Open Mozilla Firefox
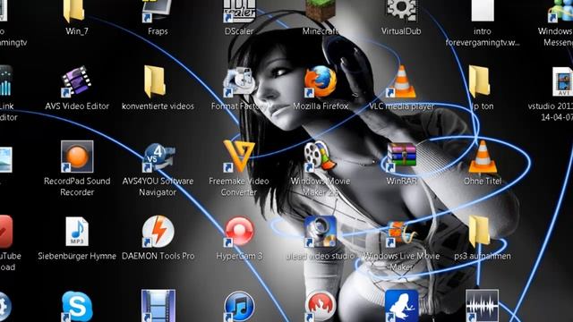The image size is (573, 322). coord(321,81)
